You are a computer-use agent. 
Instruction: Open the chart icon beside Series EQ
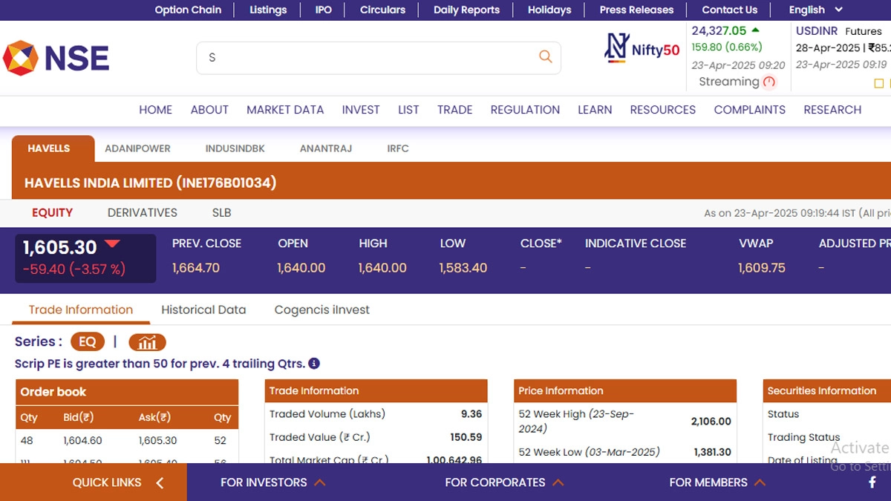[x=147, y=342]
